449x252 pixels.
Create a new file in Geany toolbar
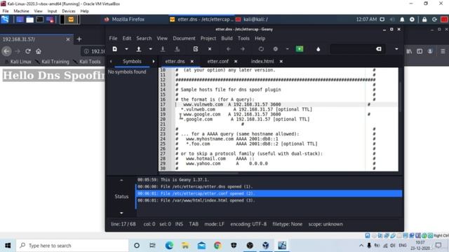[115, 49]
